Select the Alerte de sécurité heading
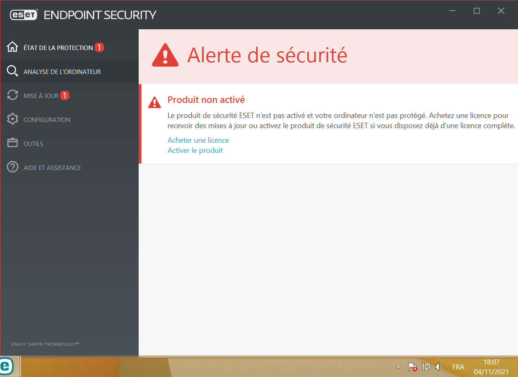The height and width of the screenshot is (377, 518). point(267,55)
